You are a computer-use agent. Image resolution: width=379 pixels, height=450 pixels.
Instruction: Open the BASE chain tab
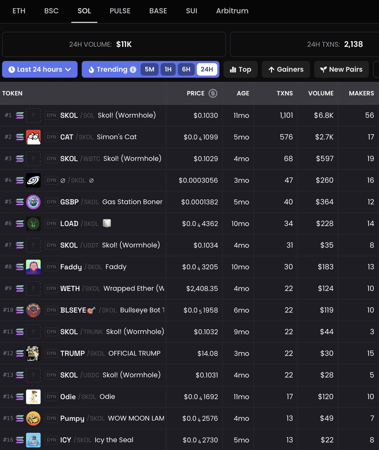158,11
